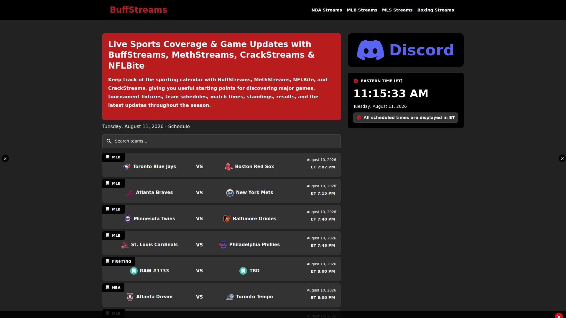Open the Boxing Streams menu item
Image resolution: width=566 pixels, height=318 pixels.
pyautogui.click(x=435, y=10)
